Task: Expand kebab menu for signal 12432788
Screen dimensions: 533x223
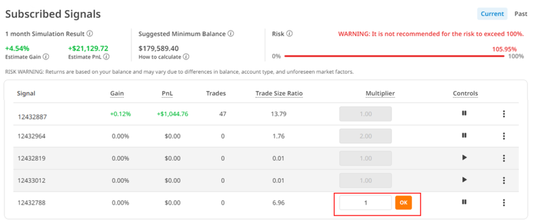Action: point(504,203)
